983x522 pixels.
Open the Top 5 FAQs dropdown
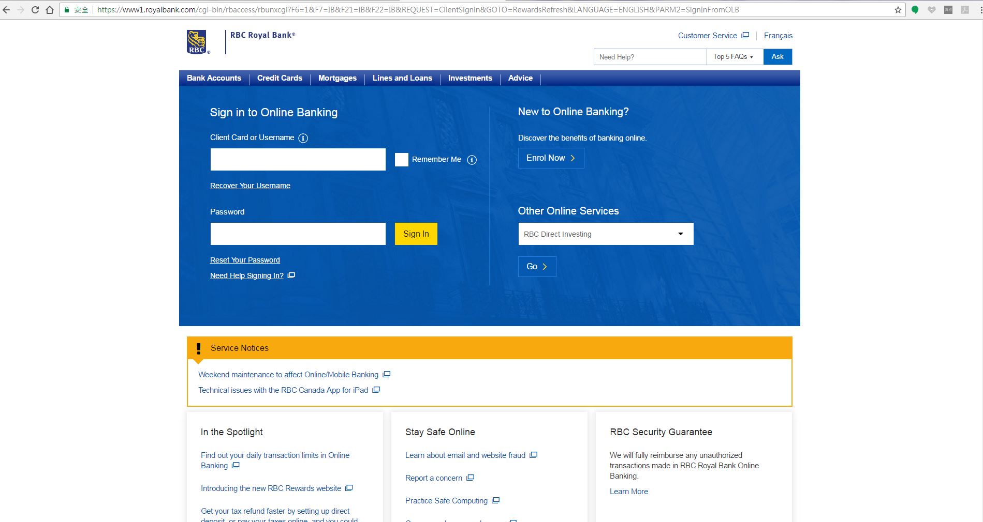click(x=734, y=57)
